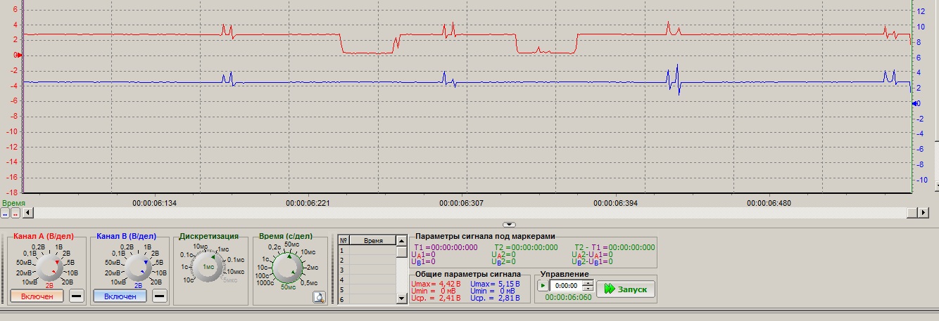
Task: Select row 3 in the marker table
Action: 367,270
